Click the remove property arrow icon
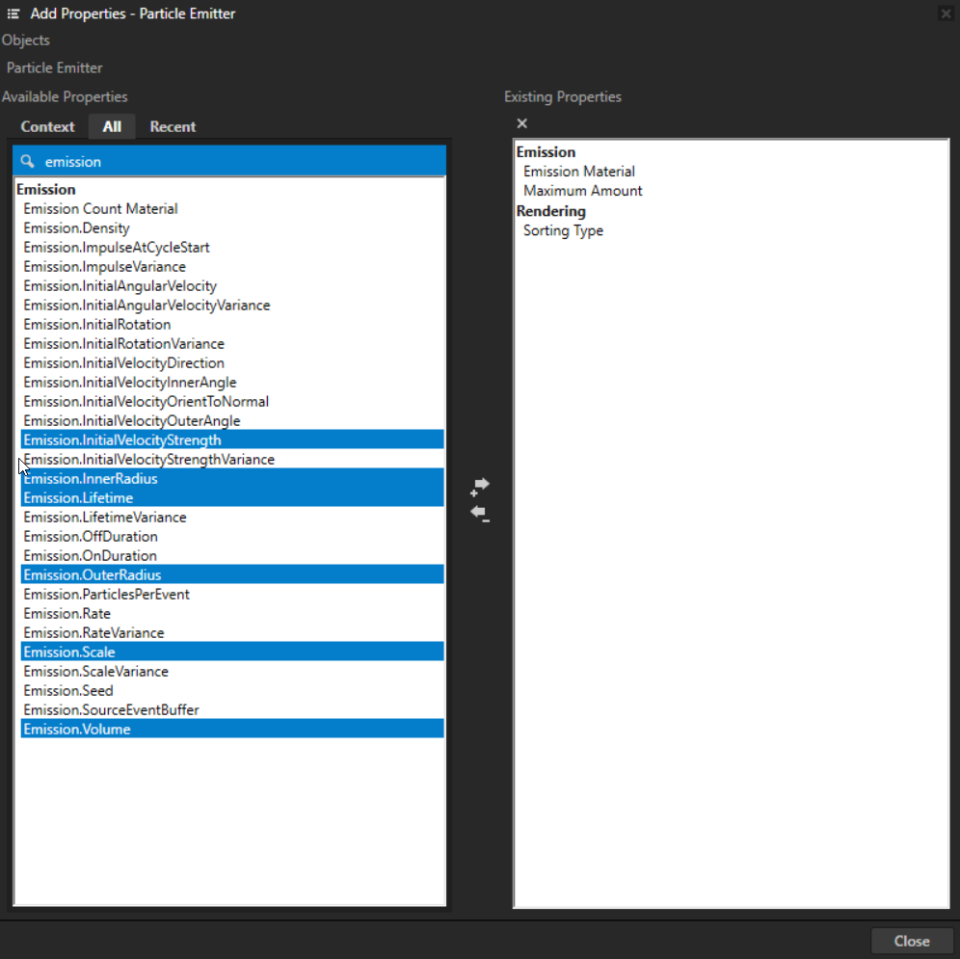The image size is (960, 959). point(480,514)
